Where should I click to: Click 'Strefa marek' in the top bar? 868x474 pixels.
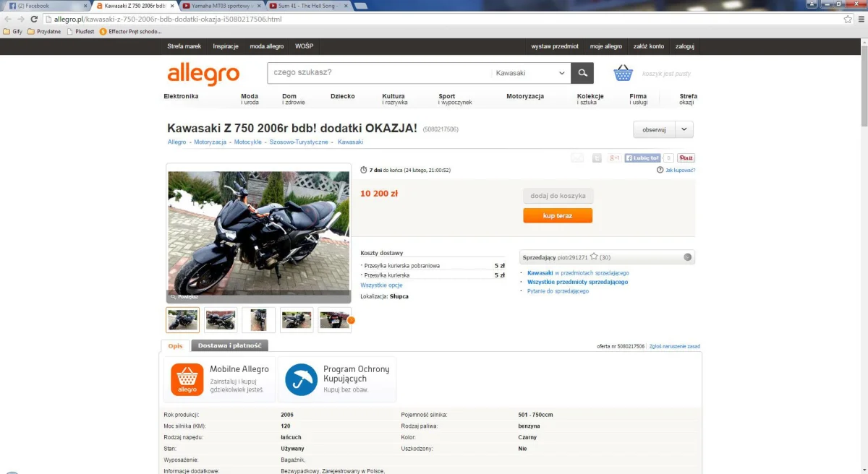[x=184, y=46]
